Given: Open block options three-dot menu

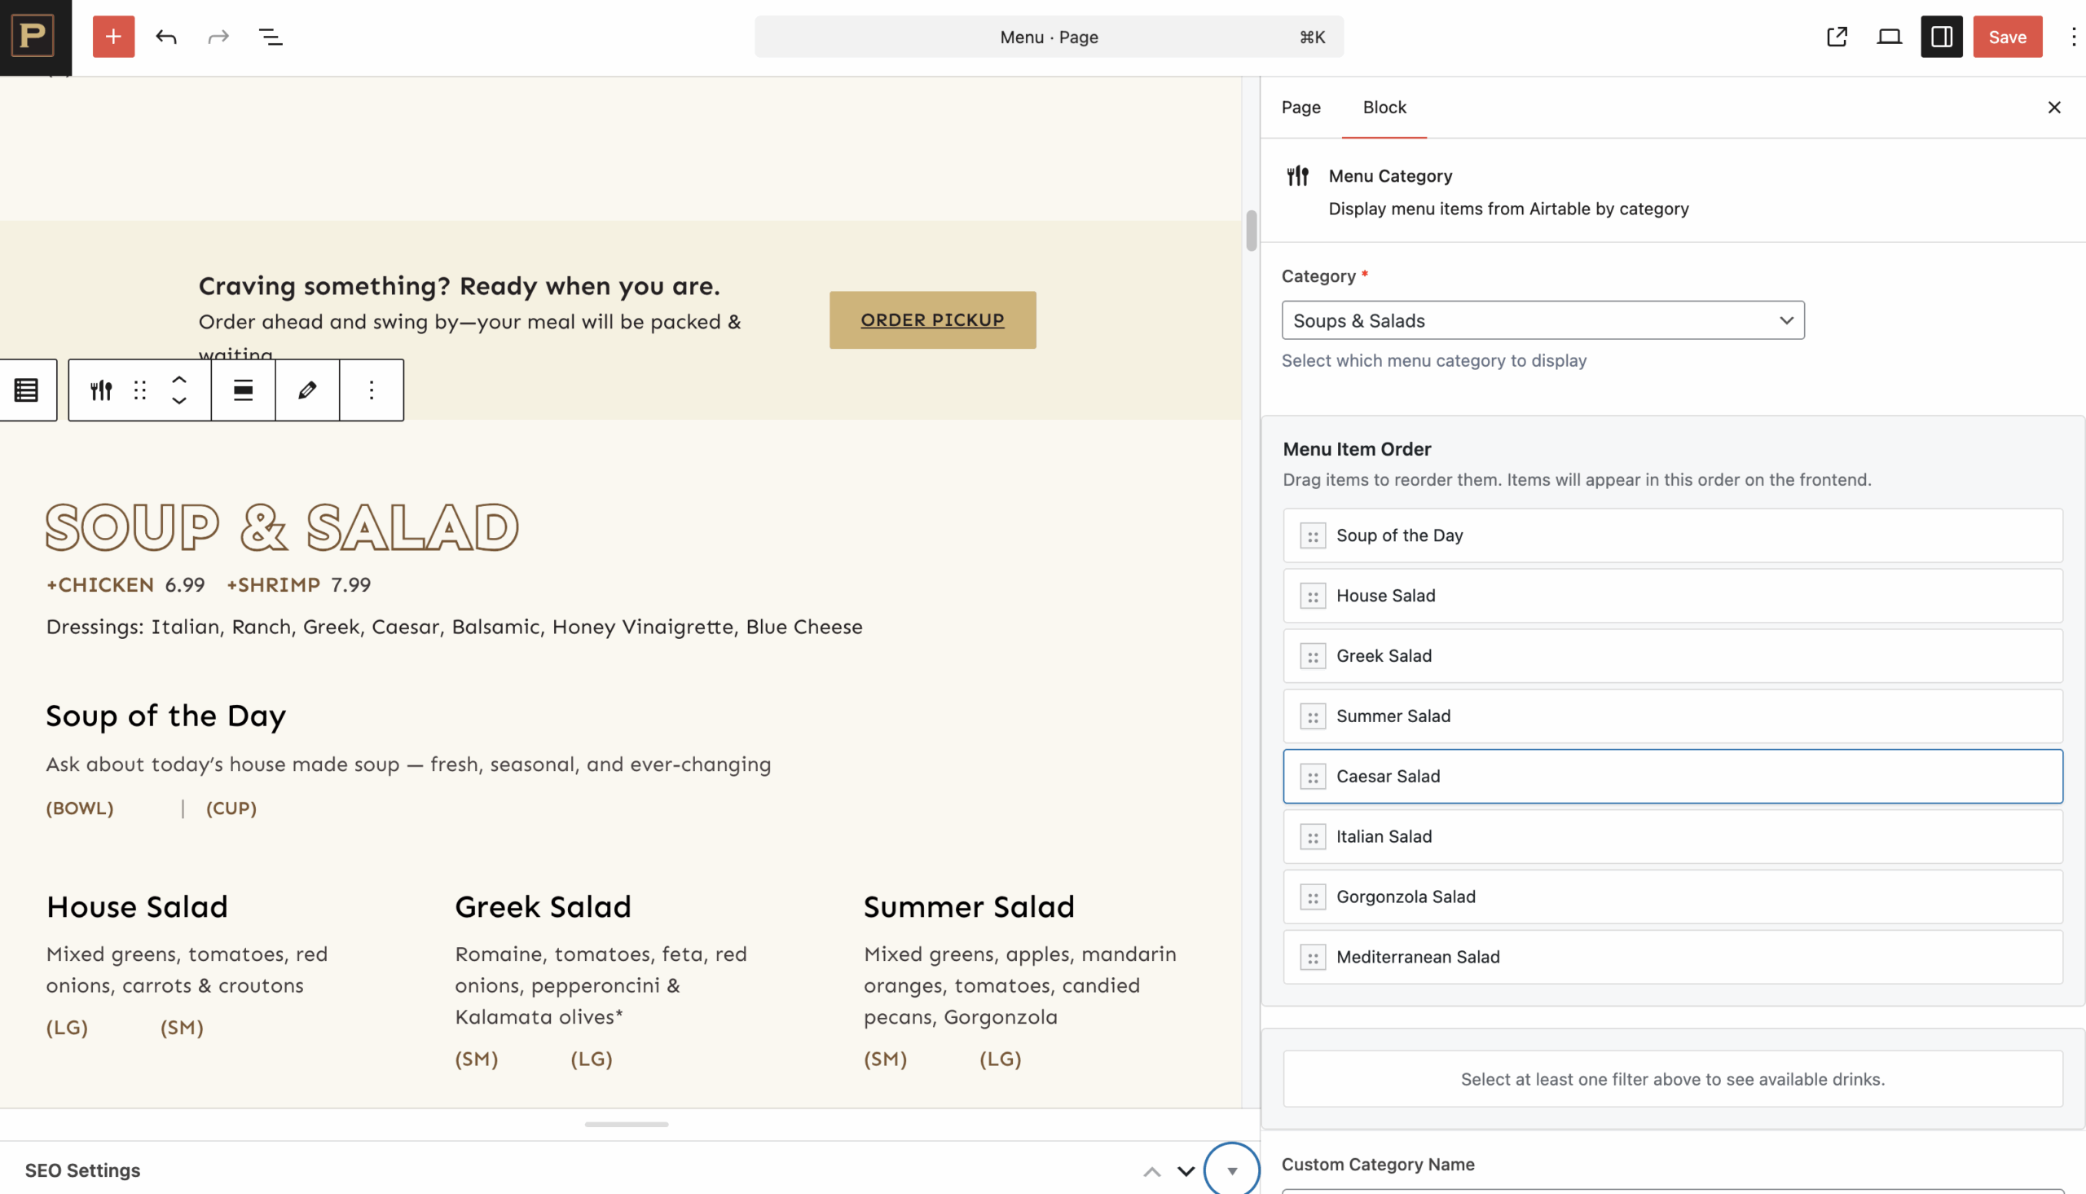Looking at the screenshot, I should (x=372, y=390).
